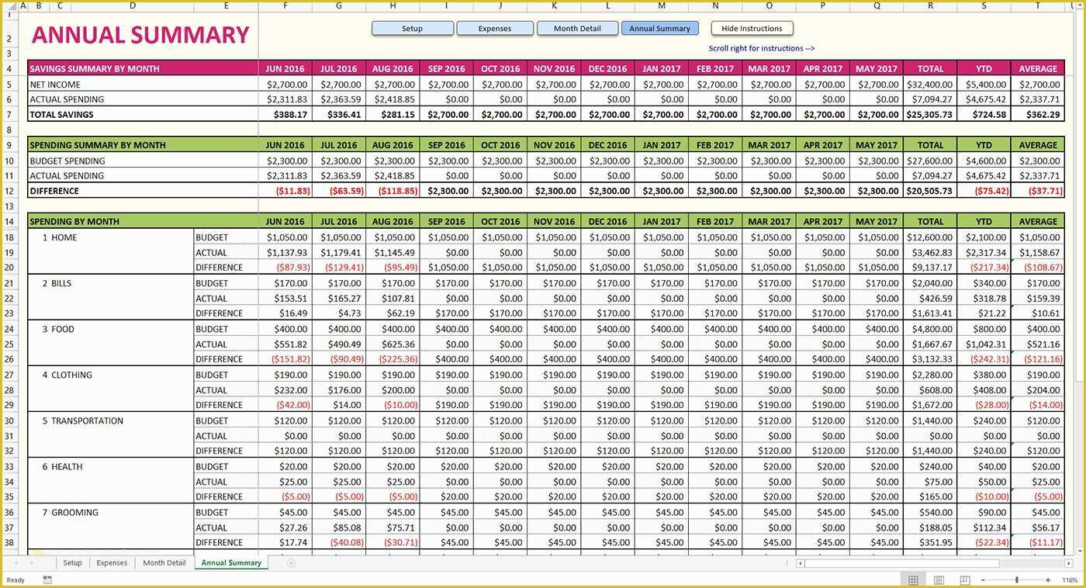This screenshot has width=1086, height=588.
Task: Select Grooming actual $85.08 for JUL 2016
Action: tap(339, 527)
